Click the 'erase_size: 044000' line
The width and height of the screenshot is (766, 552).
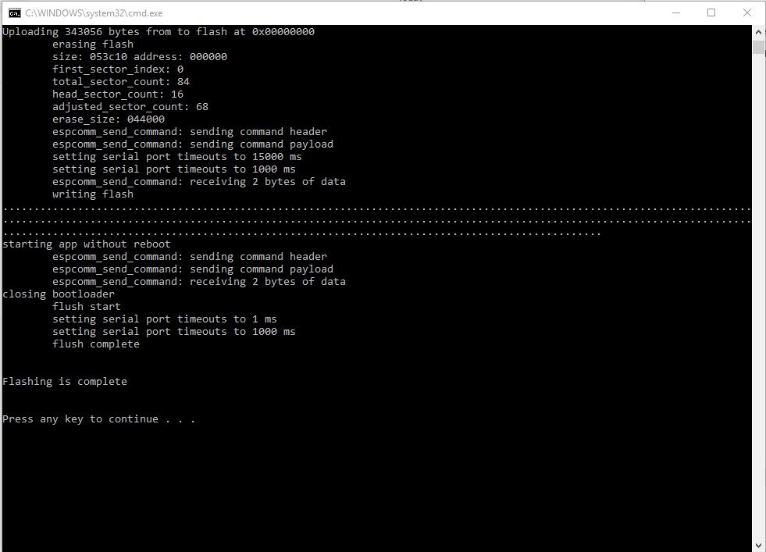(108, 119)
